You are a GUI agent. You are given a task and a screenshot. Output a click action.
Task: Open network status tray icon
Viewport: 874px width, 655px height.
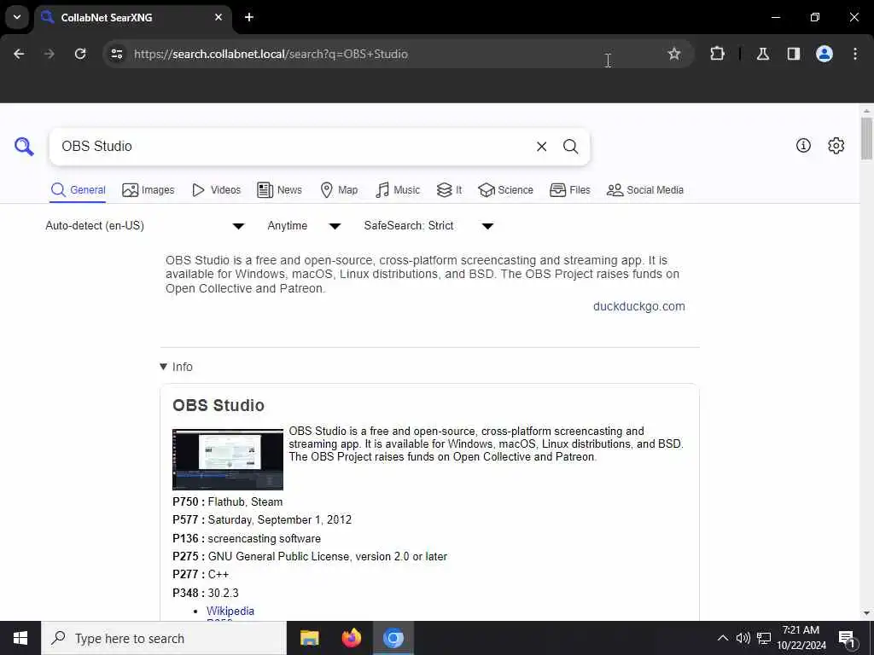[x=764, y=638]
